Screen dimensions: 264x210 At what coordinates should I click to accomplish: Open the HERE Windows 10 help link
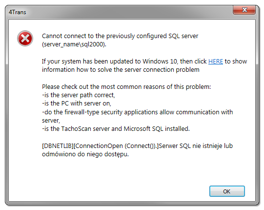[x=216, y=62]
